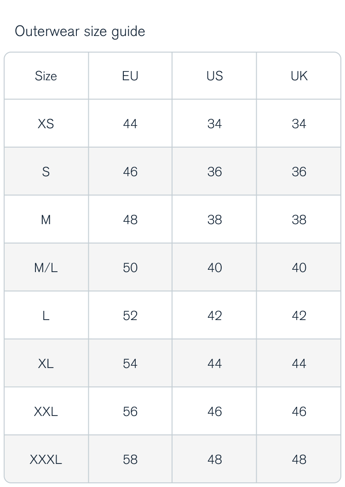Select the Size column header

(46, 76)
